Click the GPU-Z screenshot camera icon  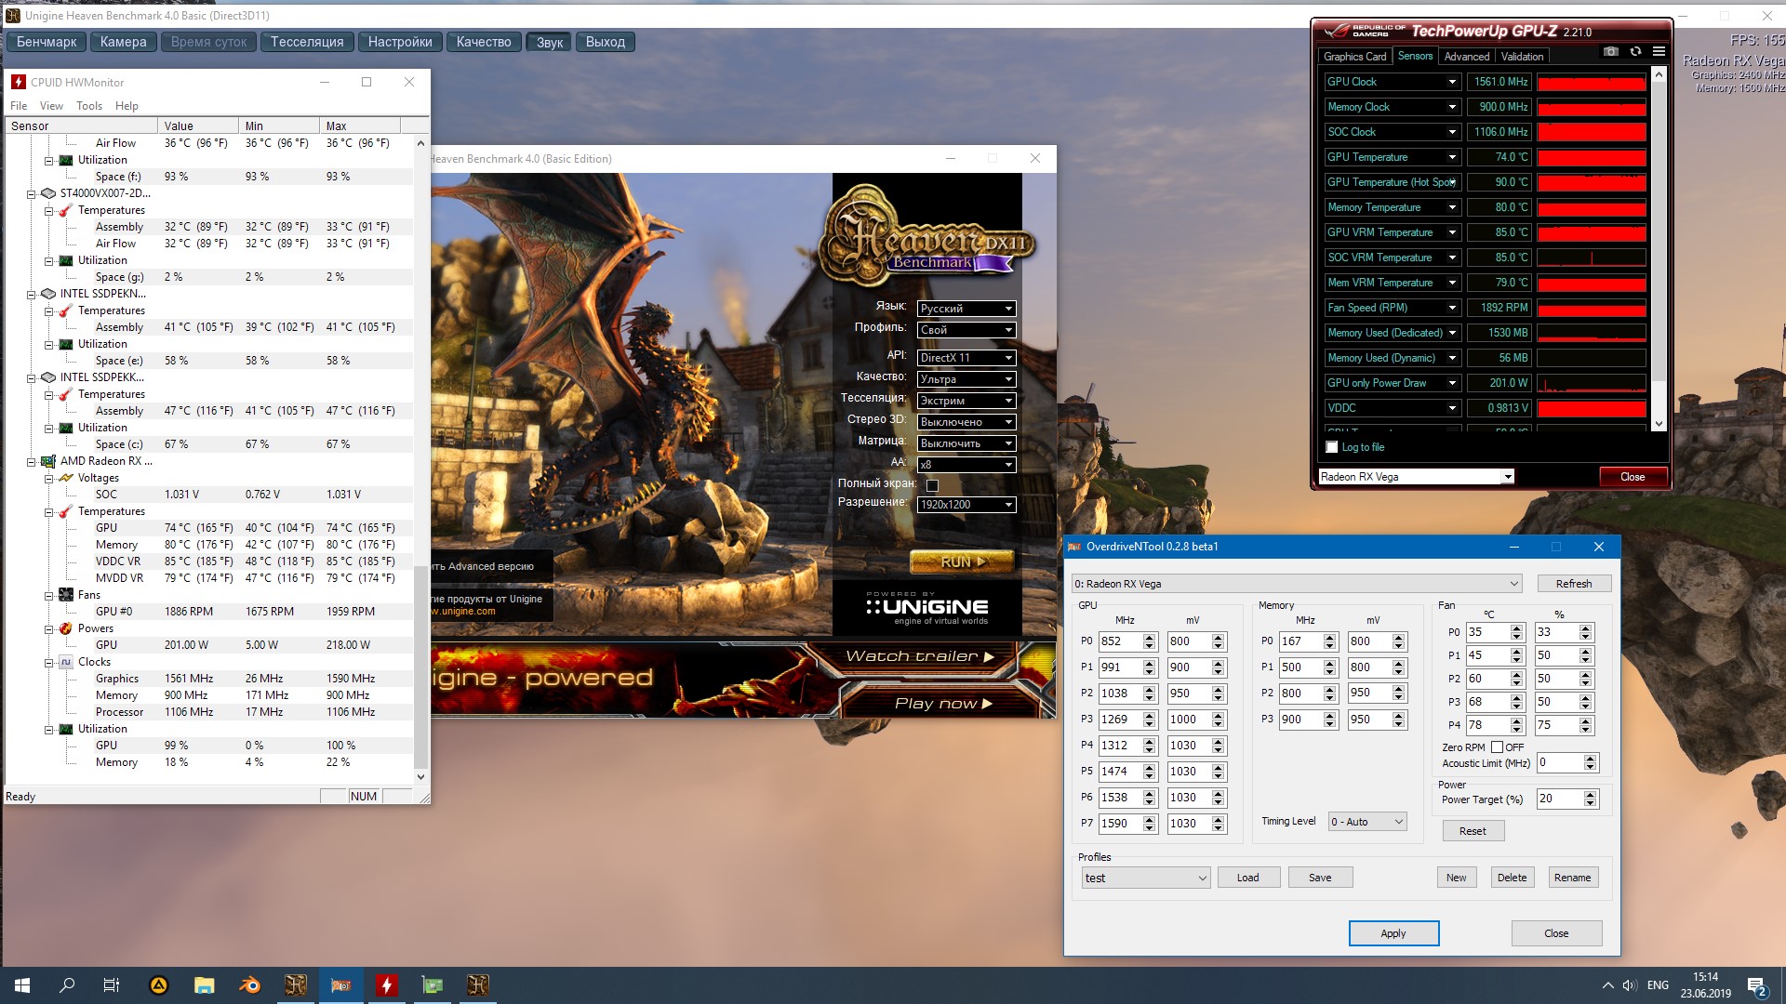1611,52
